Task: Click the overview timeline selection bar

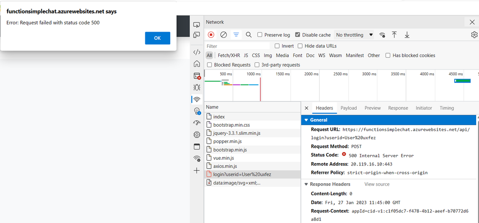Action: pyautogui.click(x=462, y=81)
